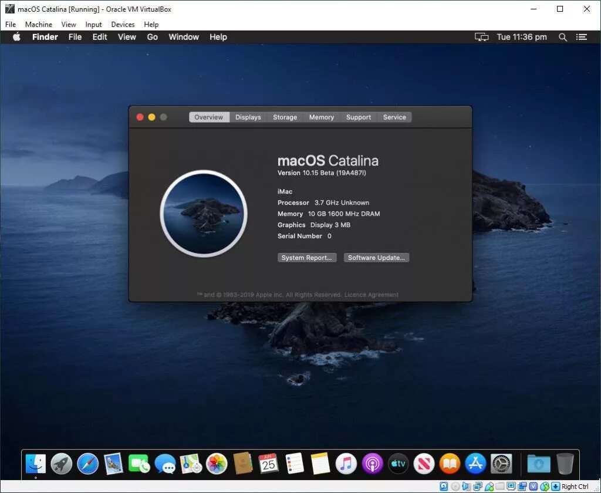Viewport: 601px width, 493px height.
Task: Click the Software Update... button
Action: [x=376, y=258]
